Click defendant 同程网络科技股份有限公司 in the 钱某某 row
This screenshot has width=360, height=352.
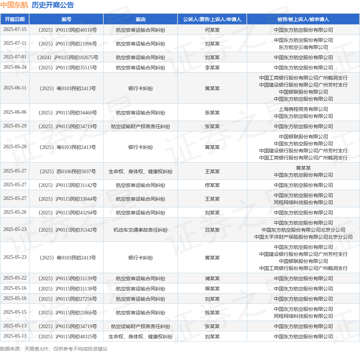click(303, 316)
